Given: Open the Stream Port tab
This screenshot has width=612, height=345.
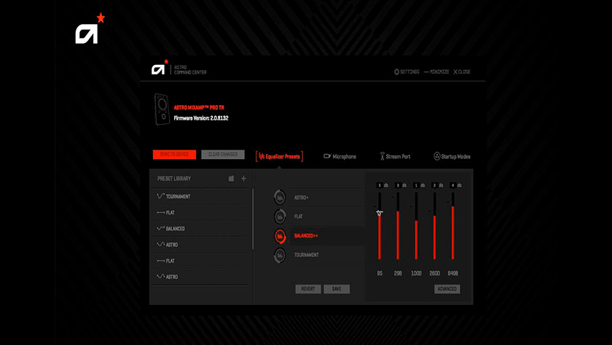Looking at the screenshot, I should 394,156.
